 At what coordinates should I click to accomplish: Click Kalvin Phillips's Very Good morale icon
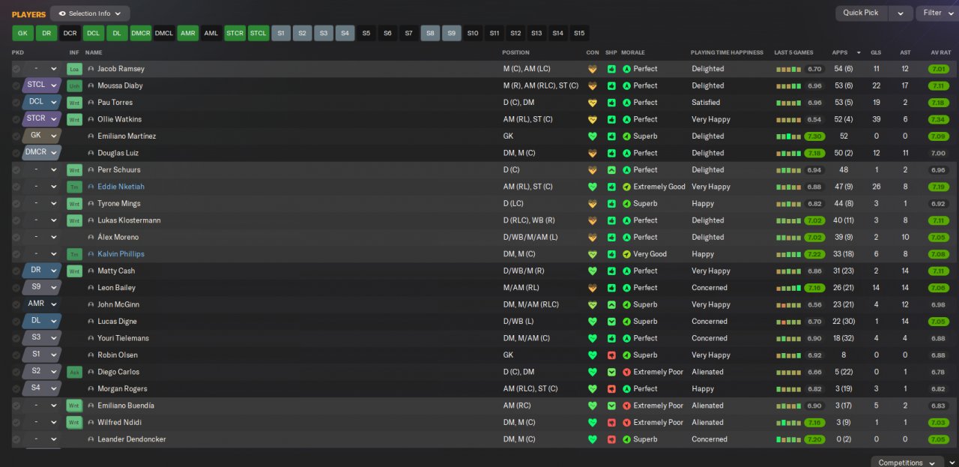pyautogui.click(x=626, y=254)
